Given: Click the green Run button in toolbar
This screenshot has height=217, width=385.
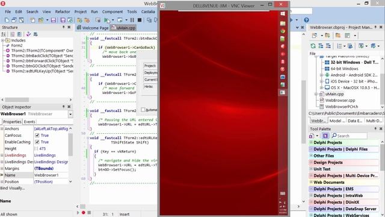Looking at the screenshot, I should (x=106, y=20).
